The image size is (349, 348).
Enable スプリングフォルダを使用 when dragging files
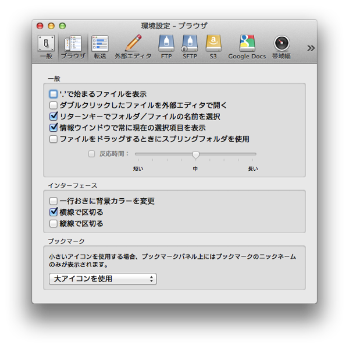click(54, 139)
